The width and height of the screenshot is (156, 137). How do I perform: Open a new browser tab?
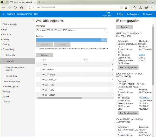tap(39, 2)
